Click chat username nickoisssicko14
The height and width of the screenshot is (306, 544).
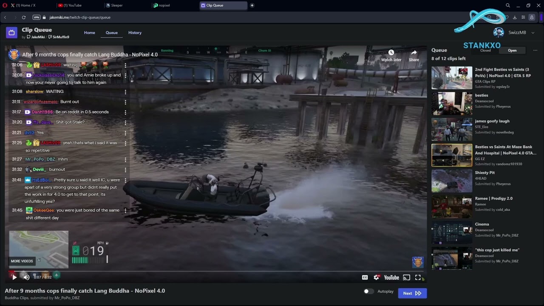click(x=49, y=75)
